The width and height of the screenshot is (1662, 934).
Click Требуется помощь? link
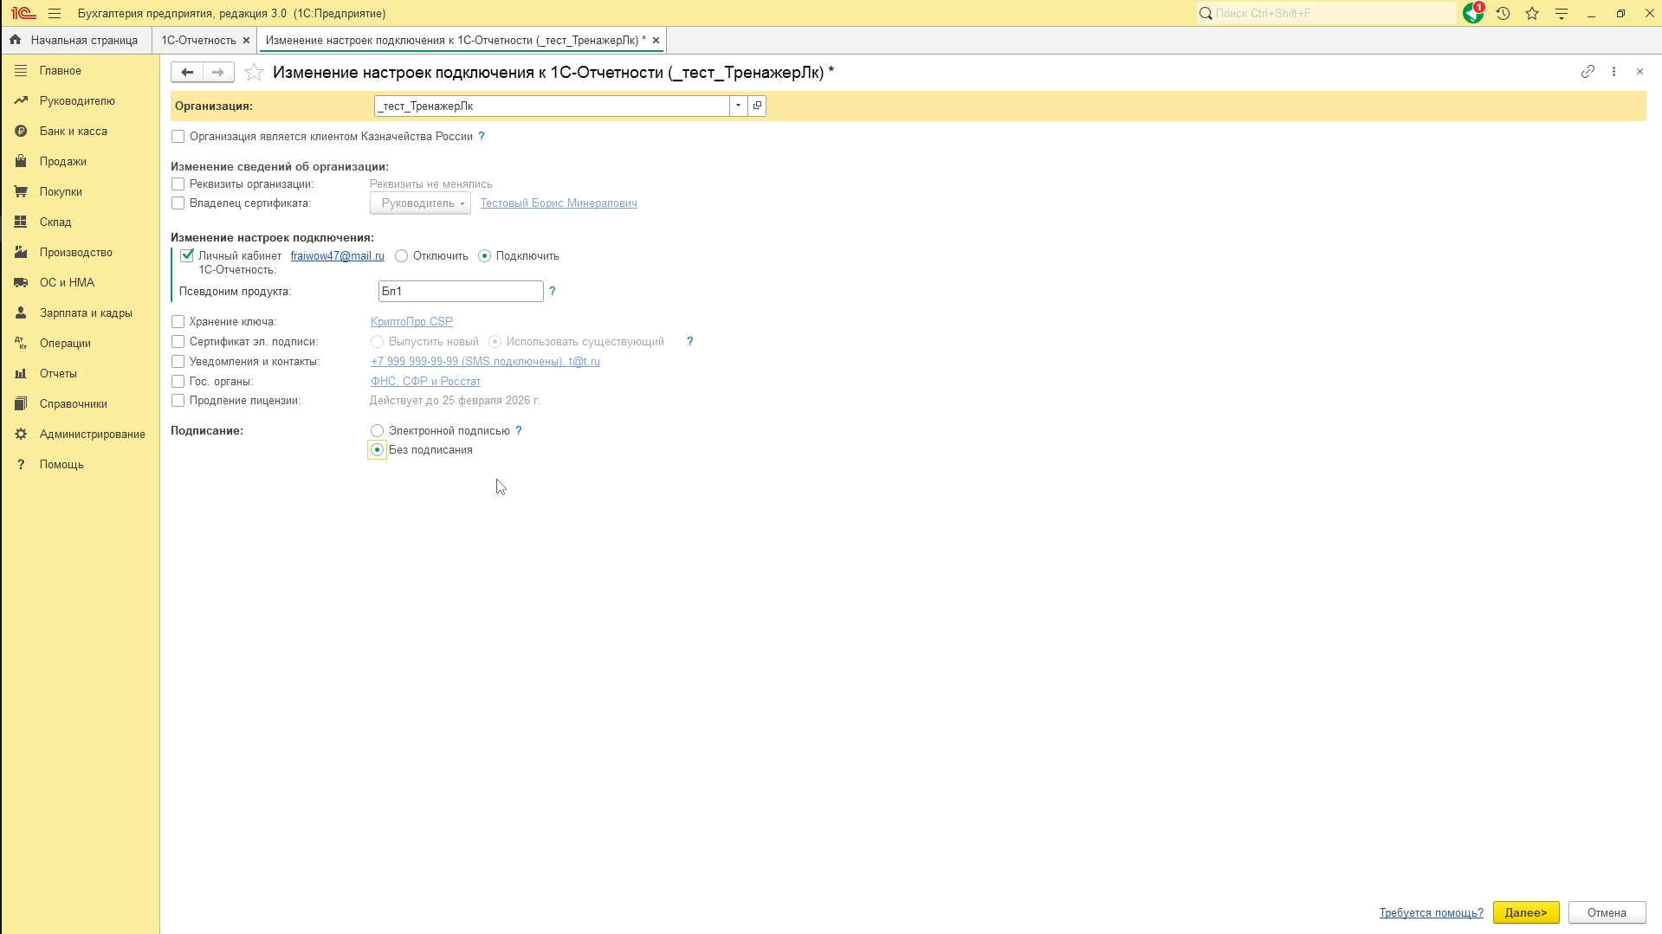coord(1431,913)
